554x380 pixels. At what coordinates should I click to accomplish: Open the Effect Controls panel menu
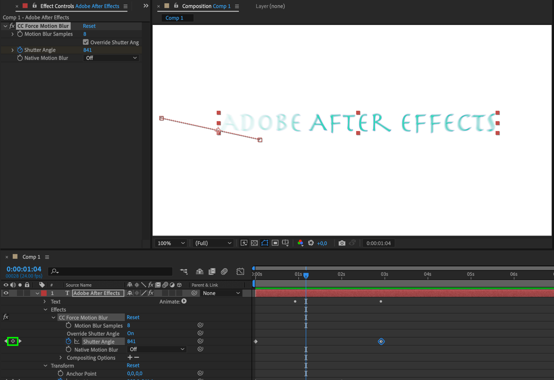(x=126, y=6)
